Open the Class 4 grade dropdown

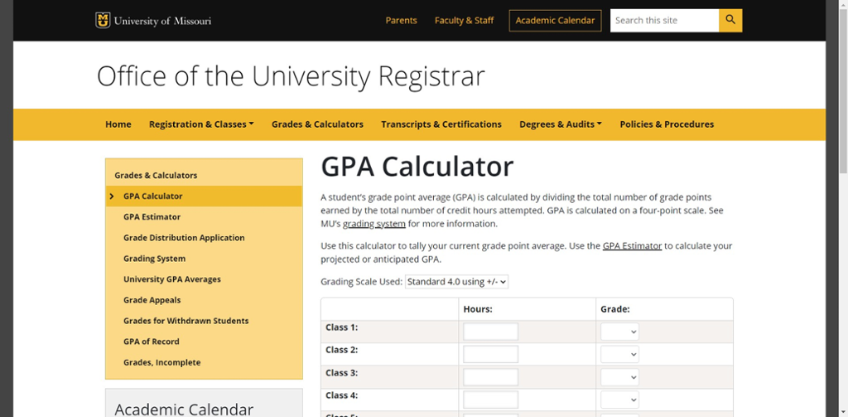click(619, 400)
